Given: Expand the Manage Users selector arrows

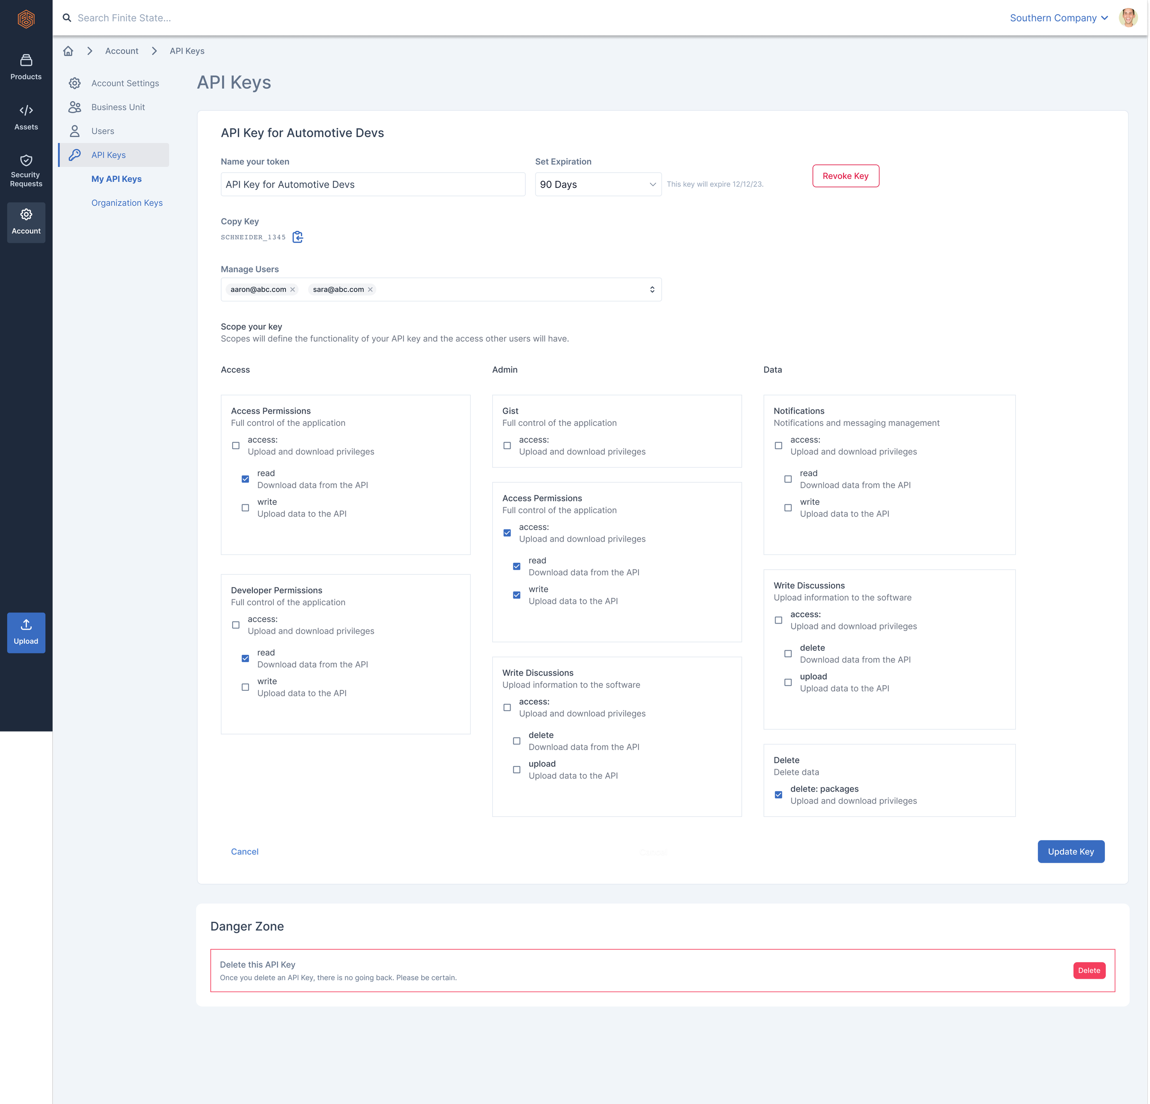Looking at the screenshot, I should tap(652, 289).
